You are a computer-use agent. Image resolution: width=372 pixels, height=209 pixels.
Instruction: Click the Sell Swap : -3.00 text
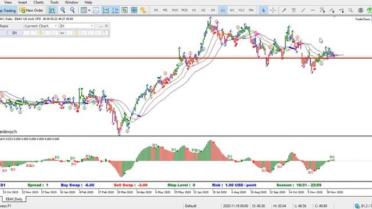click(130, 185)
